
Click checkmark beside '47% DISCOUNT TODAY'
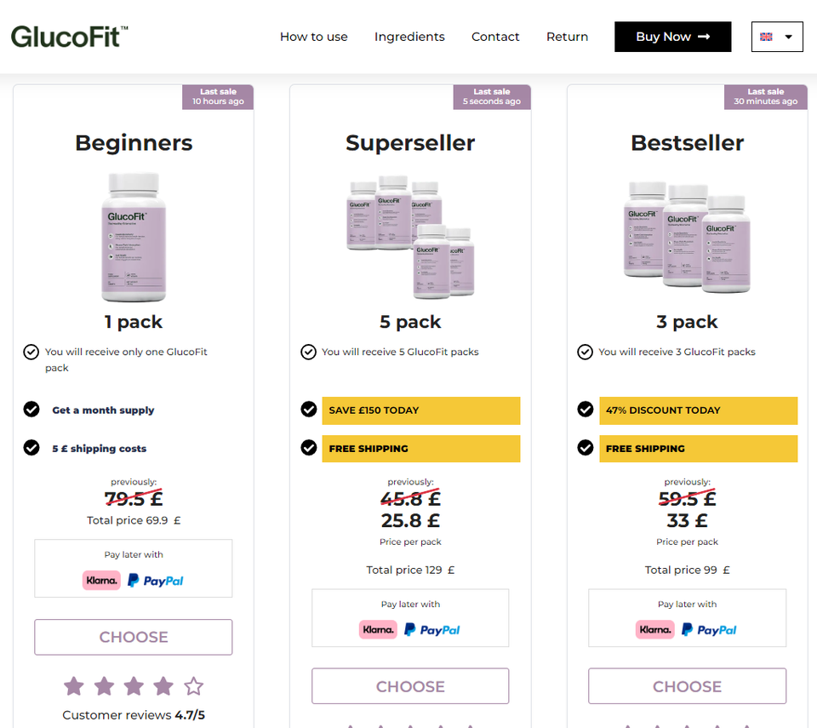586,410
